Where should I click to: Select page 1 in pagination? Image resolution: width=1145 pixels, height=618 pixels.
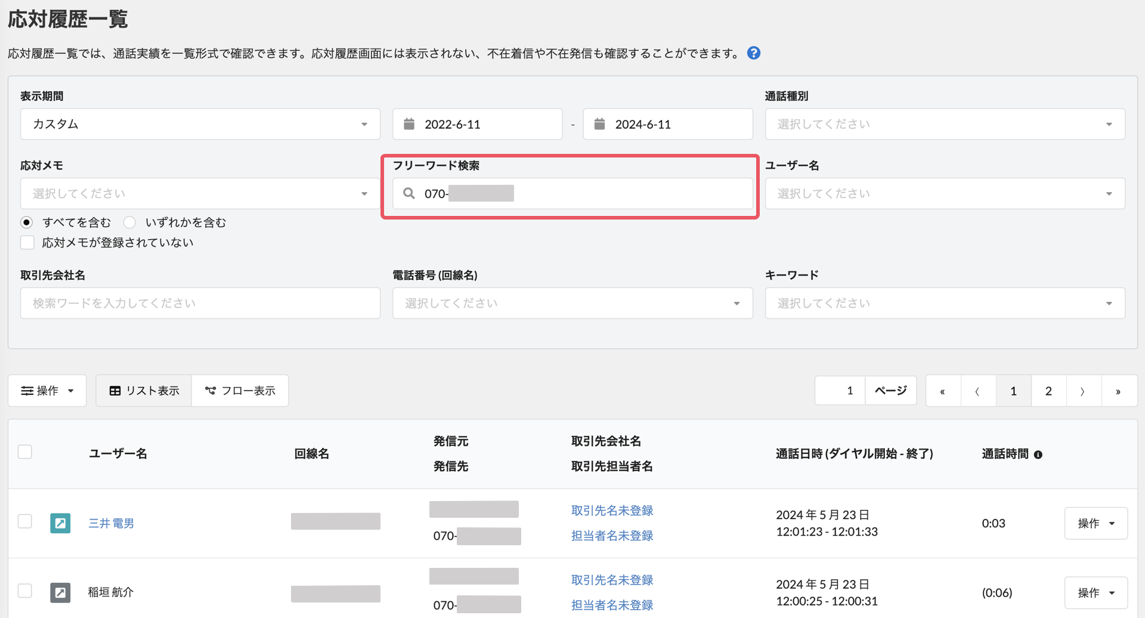[1013, 391]
